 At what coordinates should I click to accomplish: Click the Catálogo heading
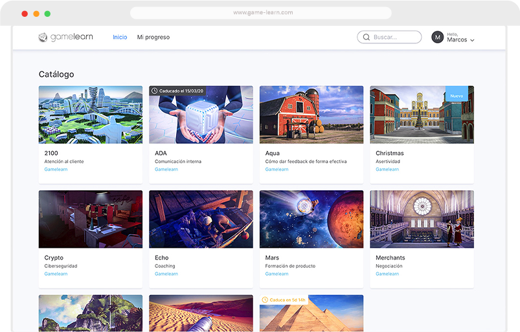tap(56, 74)
